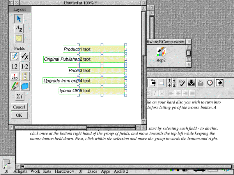Toggle underline formatting button

pyautogui.click(x=161, y=93)
